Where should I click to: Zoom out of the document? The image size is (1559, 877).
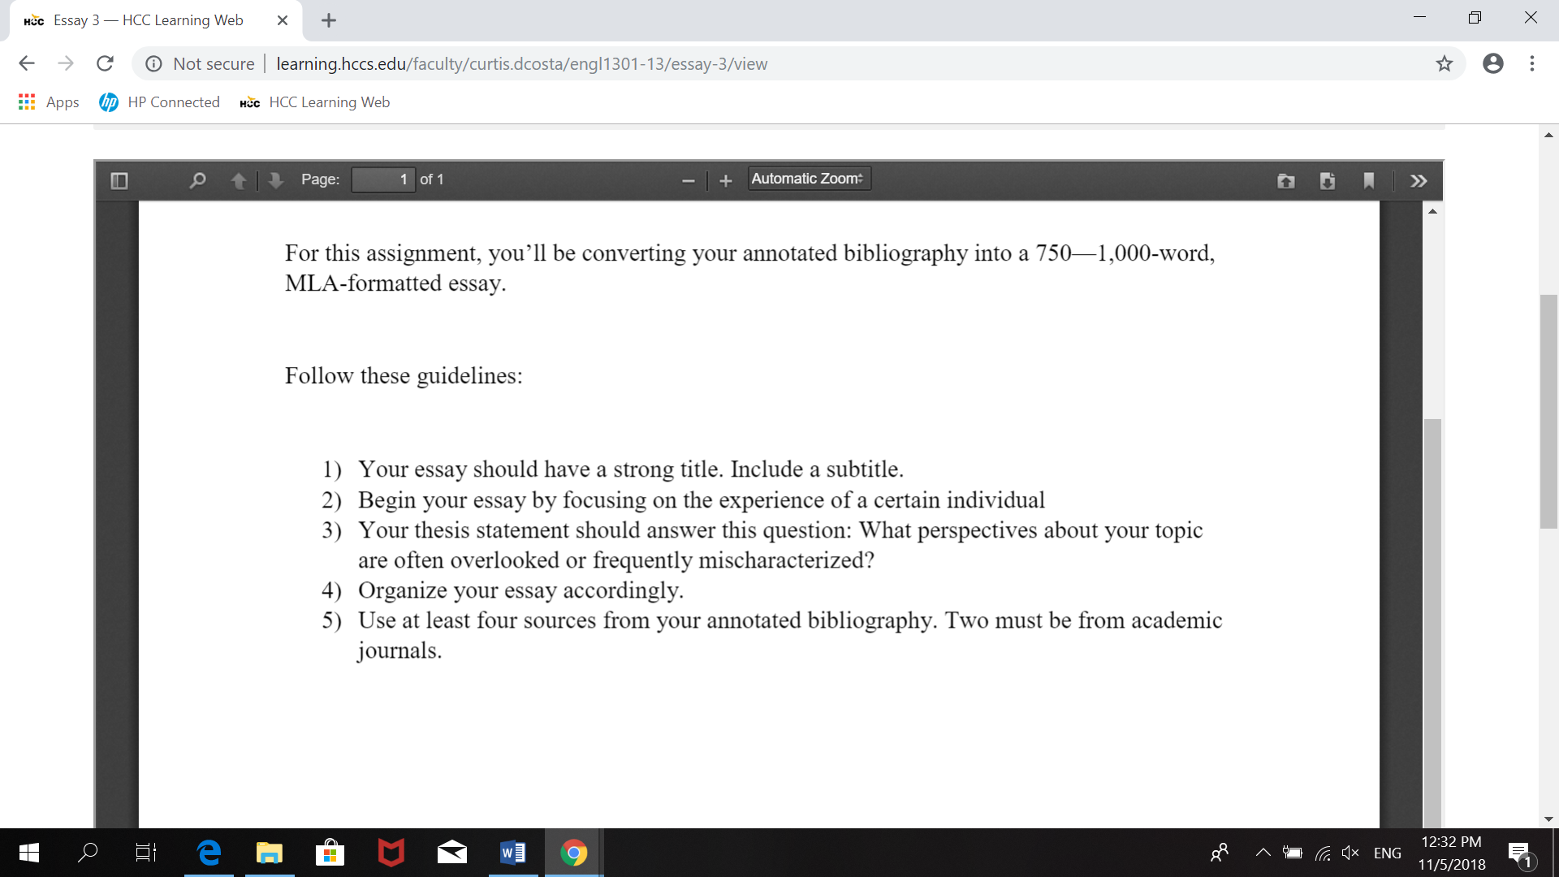pos(688,180)
